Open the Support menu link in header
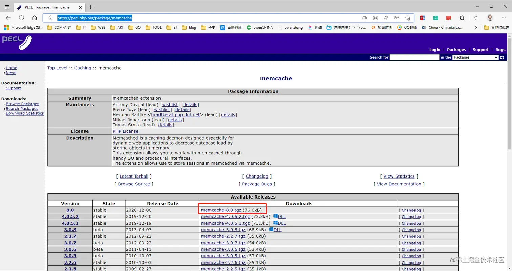The width and height of the screenshot is (512, 271). [481, 50]
